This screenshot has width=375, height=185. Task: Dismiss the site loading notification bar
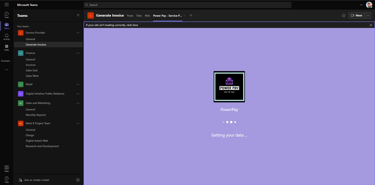371,25
